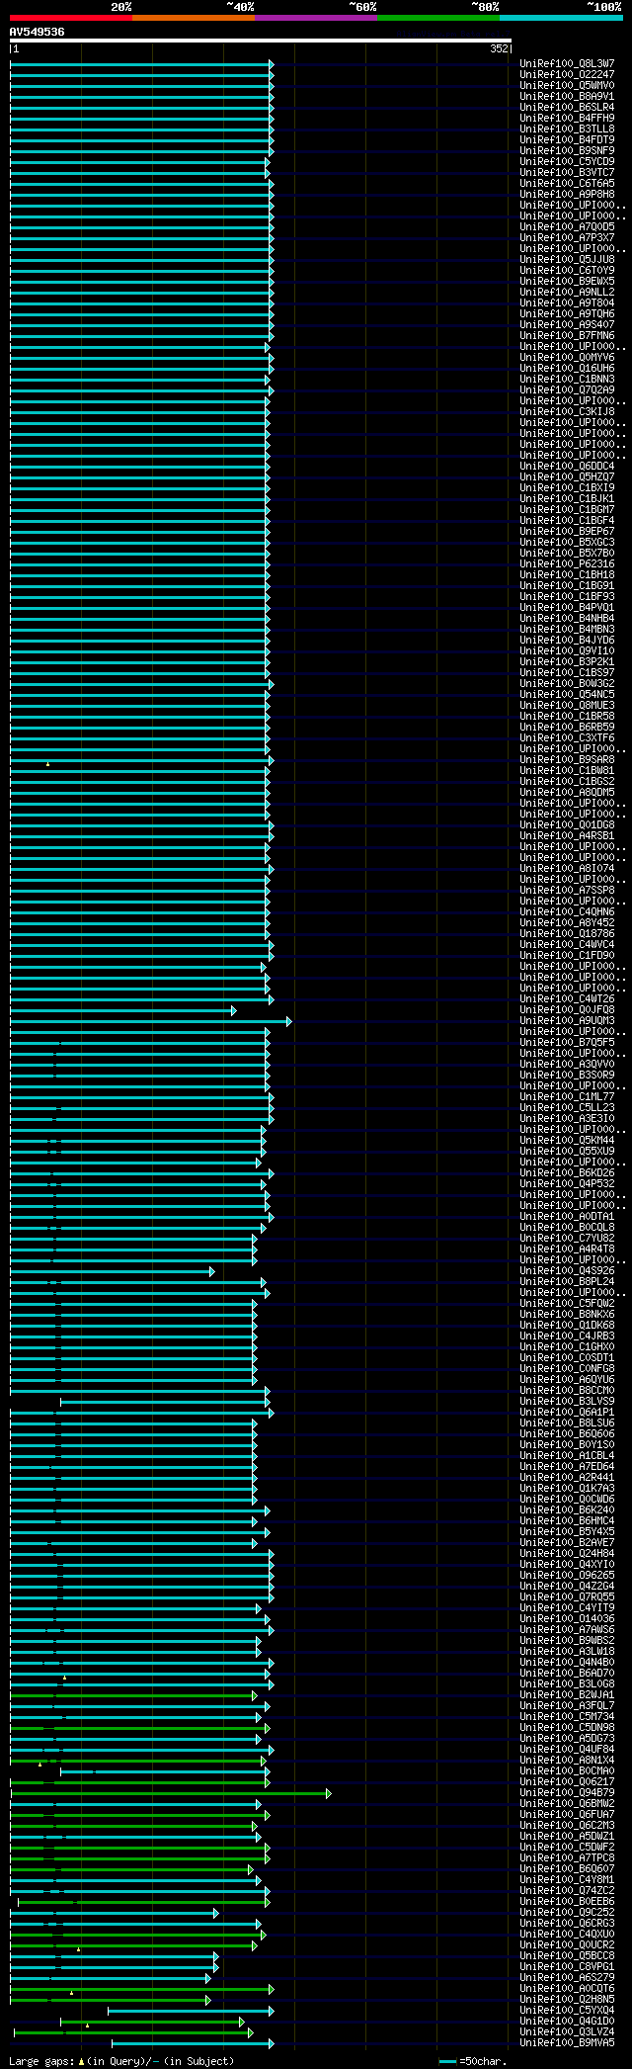Click label UniRef100_A1CBL4
632x2069 pixels.
(x=567, y=1455)
